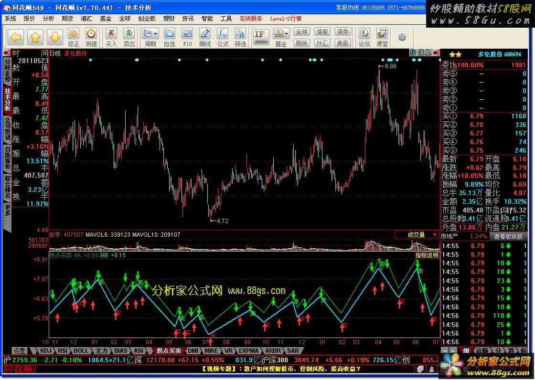Open the 周期 period dropdown
Image resolution: width=535 pixels, height=380 pixels.
click(150, 38)
